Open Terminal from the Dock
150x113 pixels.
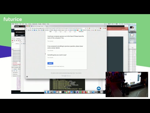pos(63,92)
